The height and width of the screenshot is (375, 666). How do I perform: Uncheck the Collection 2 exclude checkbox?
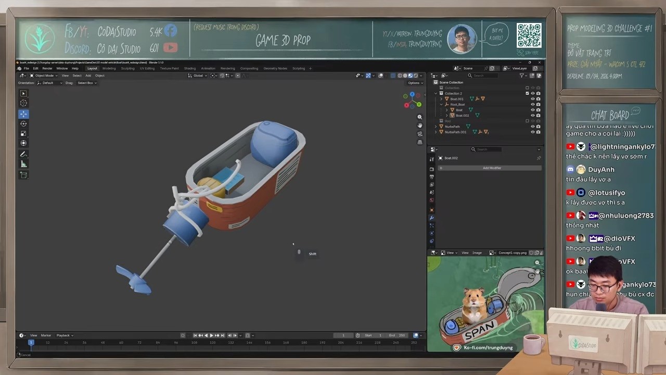point(527,93)
